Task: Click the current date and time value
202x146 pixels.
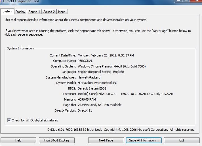Action: 106,55
